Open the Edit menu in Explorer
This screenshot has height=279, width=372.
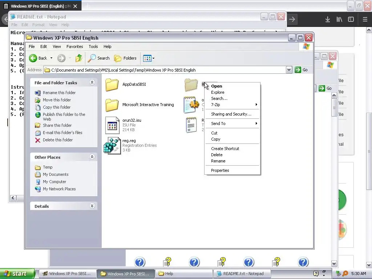44,46
